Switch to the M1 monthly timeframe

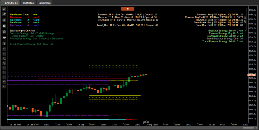[4, 86]
